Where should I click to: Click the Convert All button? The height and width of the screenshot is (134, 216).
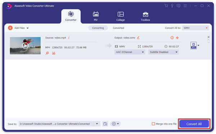click(x=194, y=124)
